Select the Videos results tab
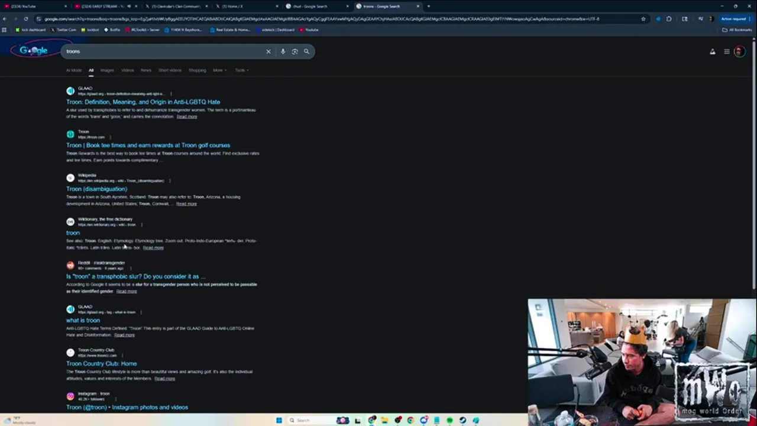Screen dimensions: 757x426 point(127,70)
